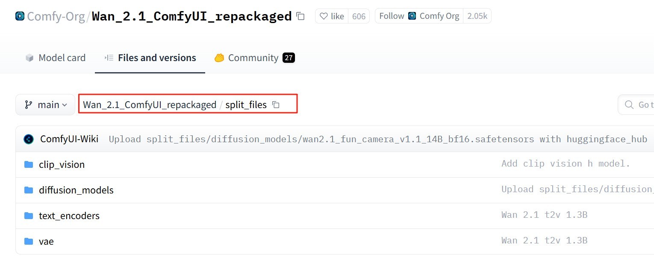Click the ComfyUI-Wiki avatar icon
The height and width of the screenshot is (278, 654).
point(29,139)
